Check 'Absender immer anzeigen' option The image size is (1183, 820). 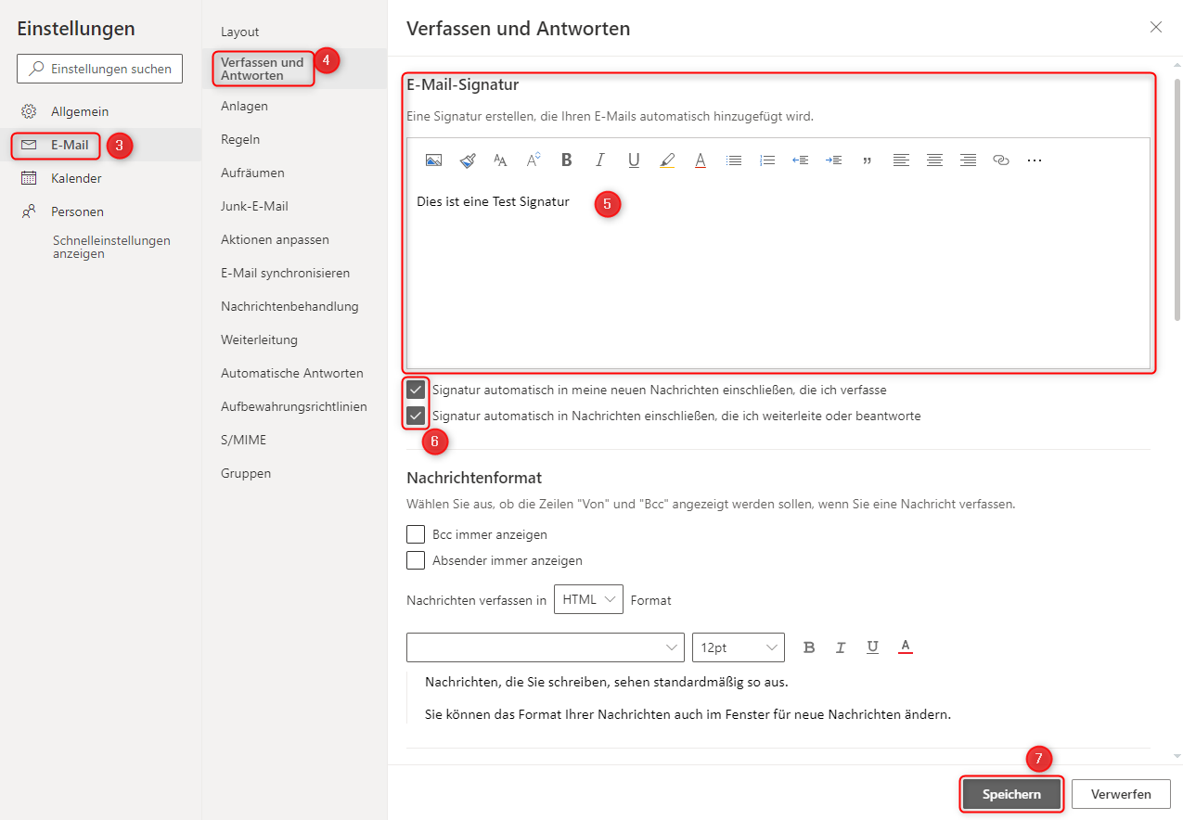(x=416, y=560)
